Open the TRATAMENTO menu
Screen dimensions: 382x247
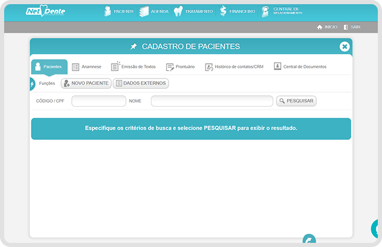click(193, 11)
